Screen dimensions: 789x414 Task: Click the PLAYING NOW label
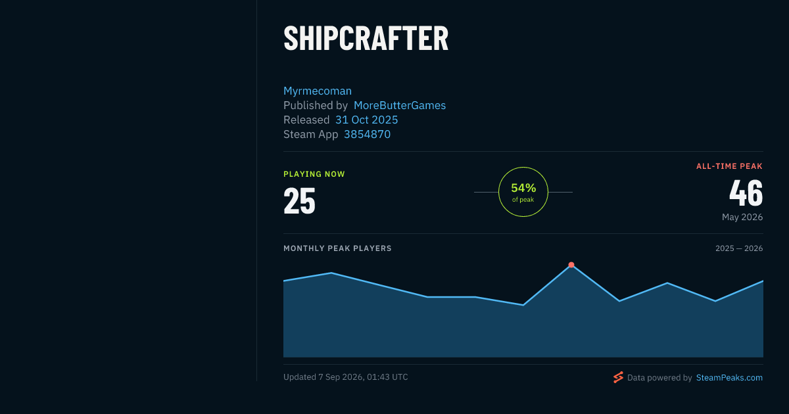click(x=314, y=174)
